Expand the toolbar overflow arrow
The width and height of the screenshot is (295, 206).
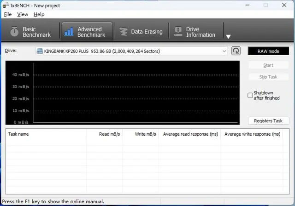(x=228, y=37)
